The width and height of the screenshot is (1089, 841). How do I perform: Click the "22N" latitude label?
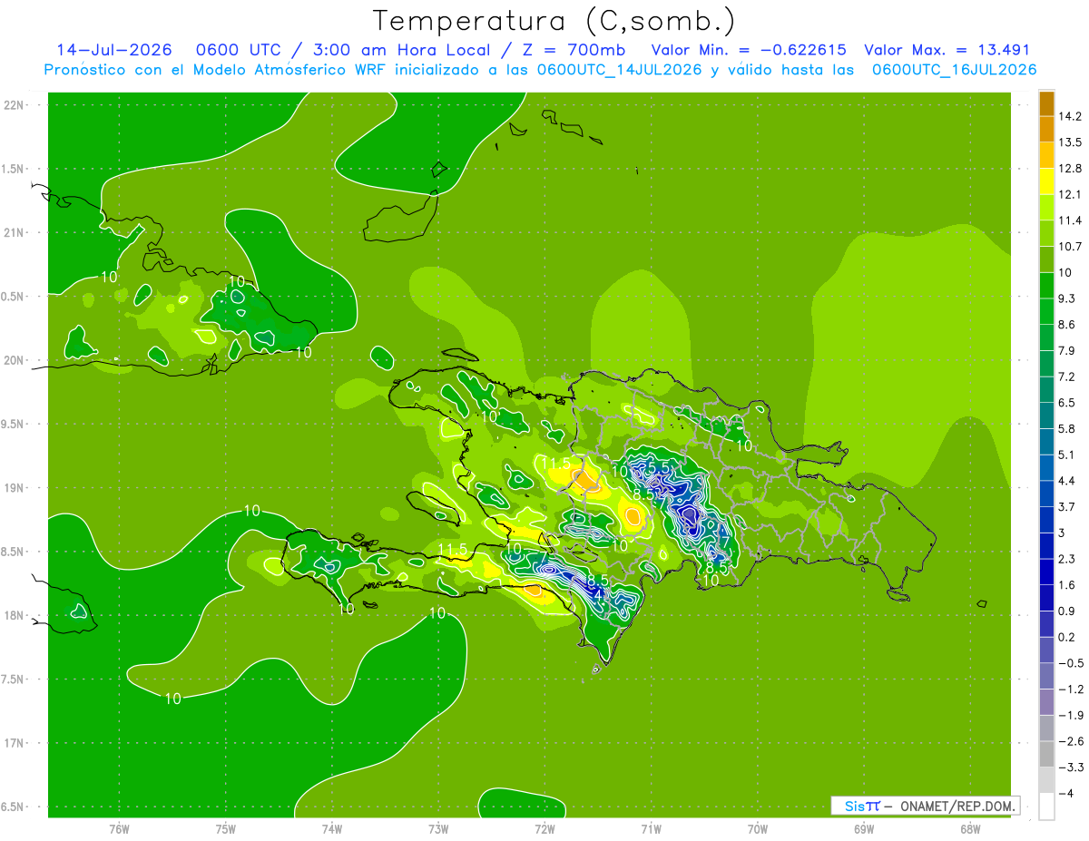[15, 105]
